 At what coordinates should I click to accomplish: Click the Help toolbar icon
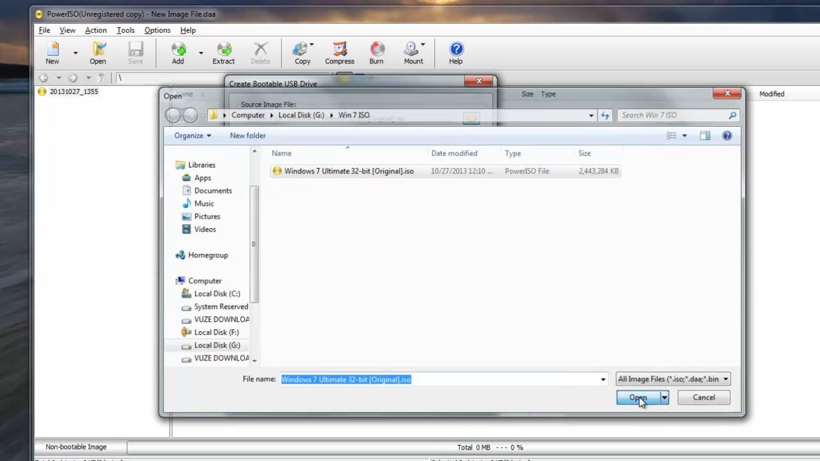[455, 53]
